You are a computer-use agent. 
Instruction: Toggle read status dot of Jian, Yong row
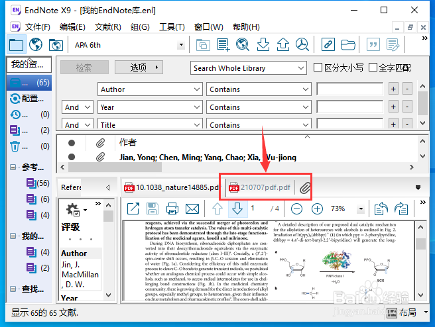click(72, 157)
